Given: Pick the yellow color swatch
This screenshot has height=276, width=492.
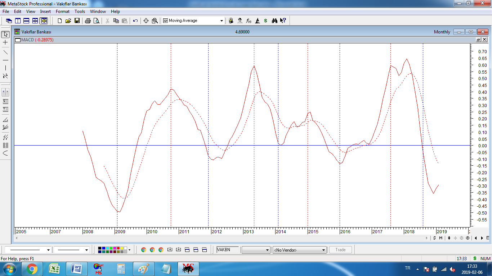Looking at the screenshot, I should click(x=122, y=248).
